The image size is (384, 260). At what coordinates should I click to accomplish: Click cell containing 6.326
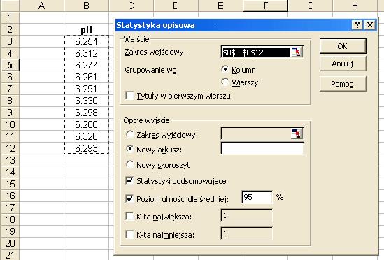(87, 136)
